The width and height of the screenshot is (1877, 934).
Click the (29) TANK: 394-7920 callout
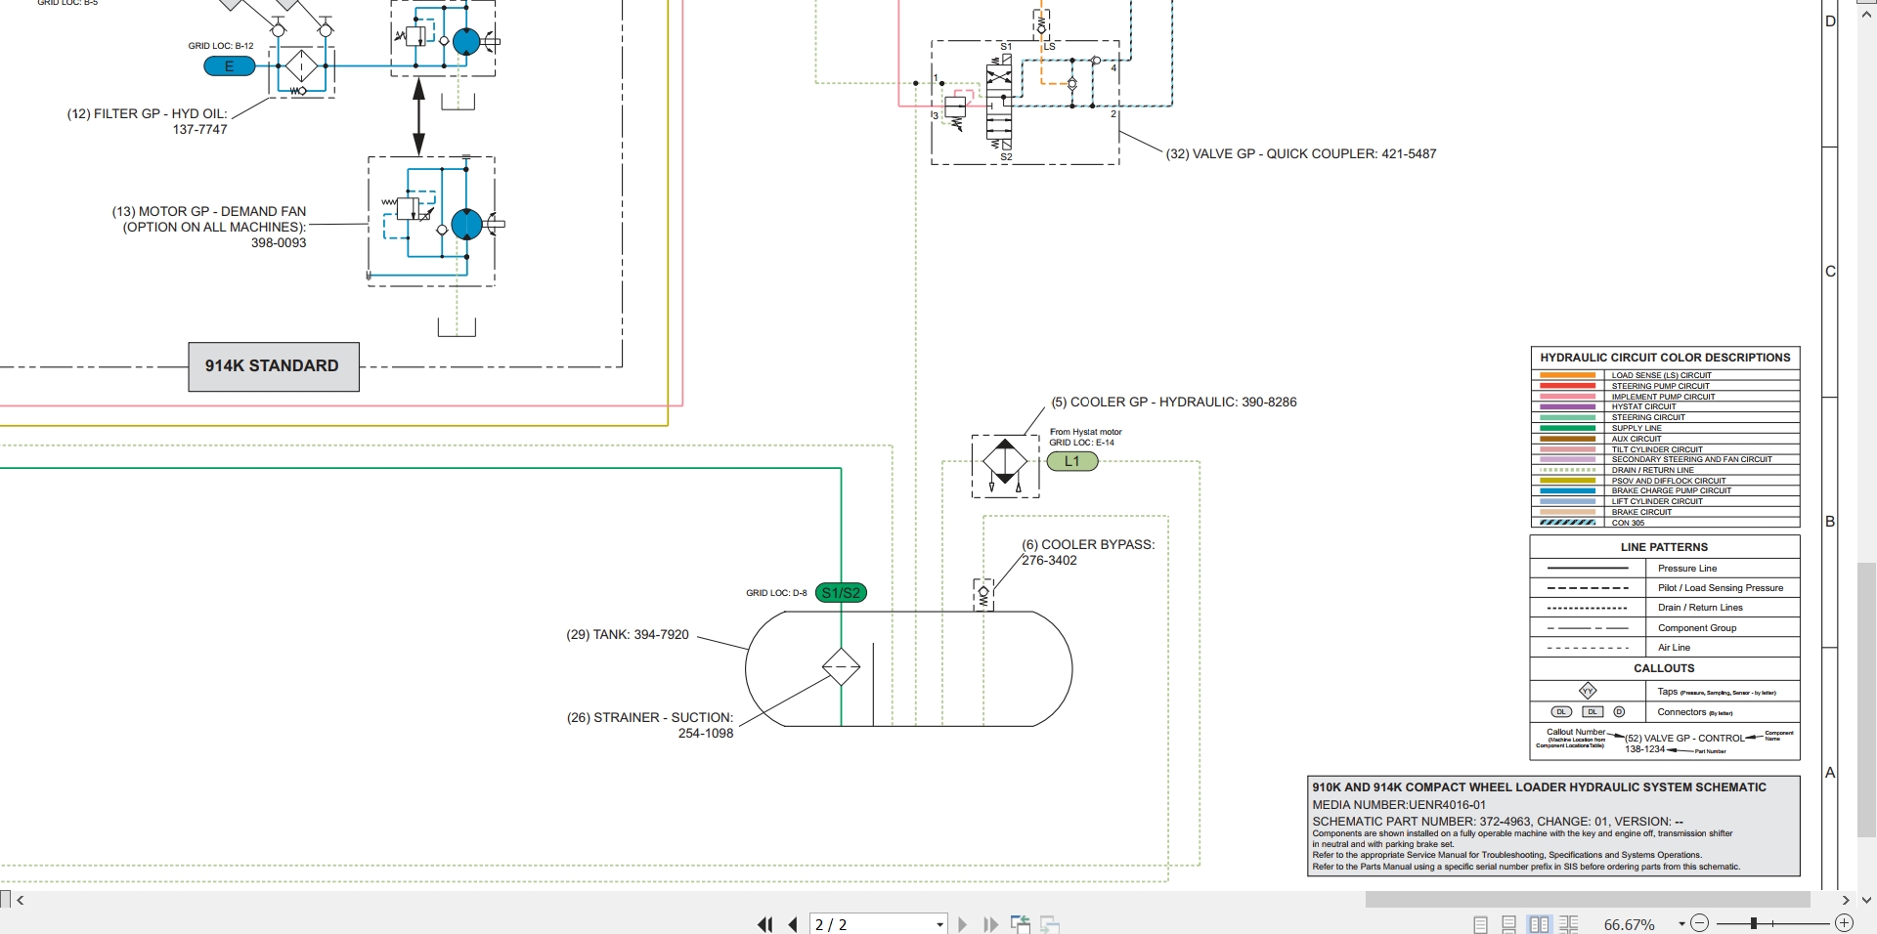click(628, 635)
